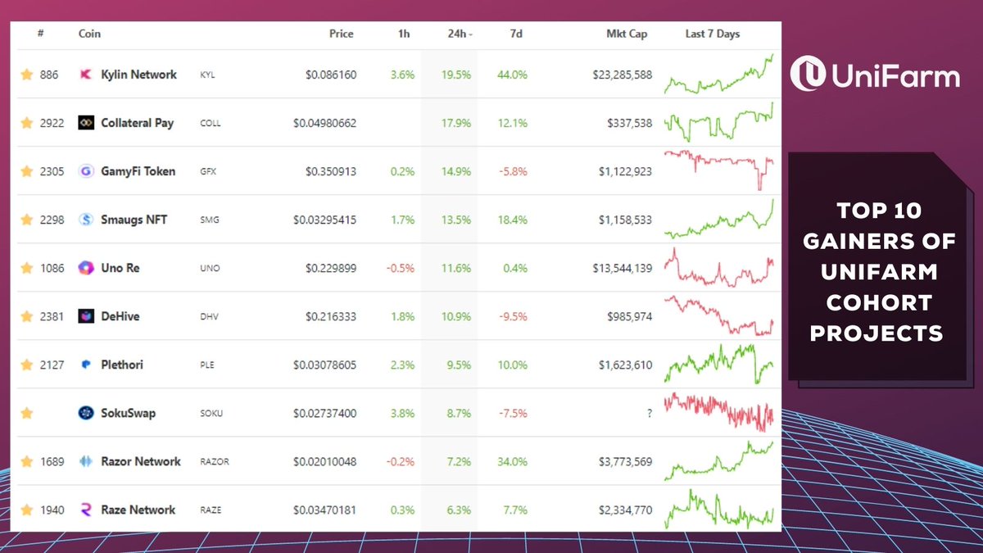The width and height of the screenshot is (983, 553).
Task: Open the Smaugs NFT coin link
Action: pos(134,220)
